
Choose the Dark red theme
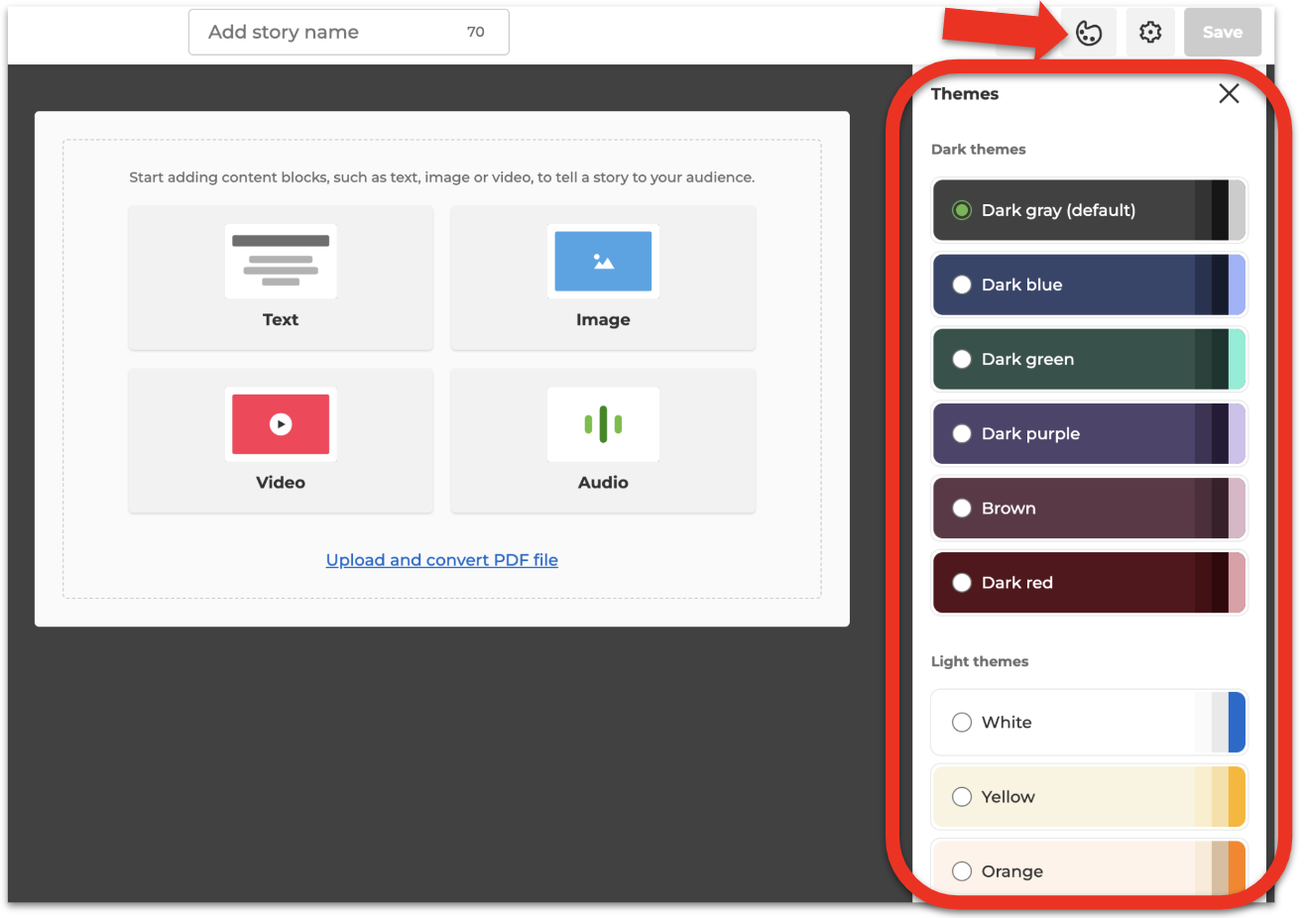pos(961,583)
